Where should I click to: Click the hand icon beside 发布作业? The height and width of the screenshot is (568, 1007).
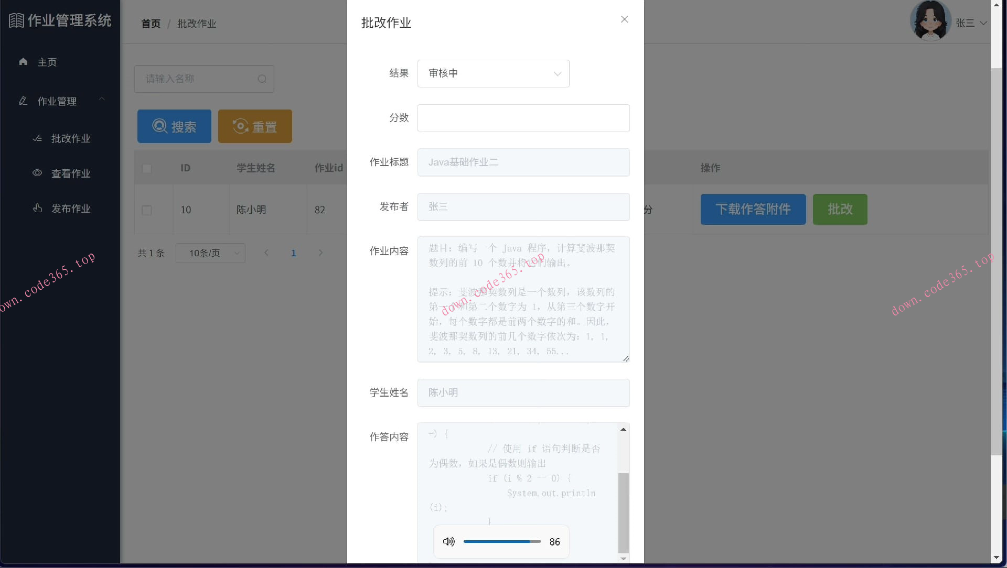click(37, 208)
